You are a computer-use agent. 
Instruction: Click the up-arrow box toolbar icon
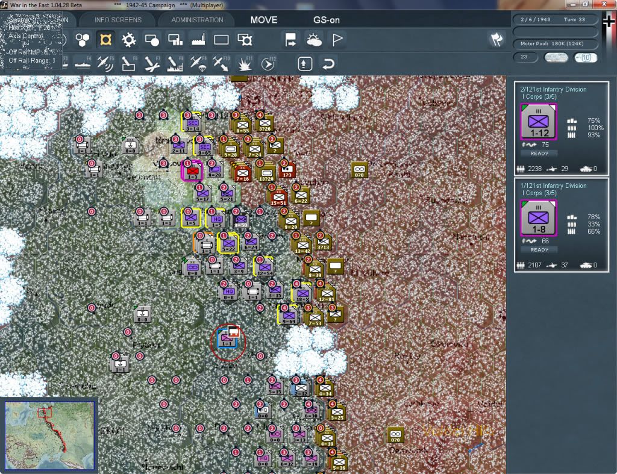[305, 63]
